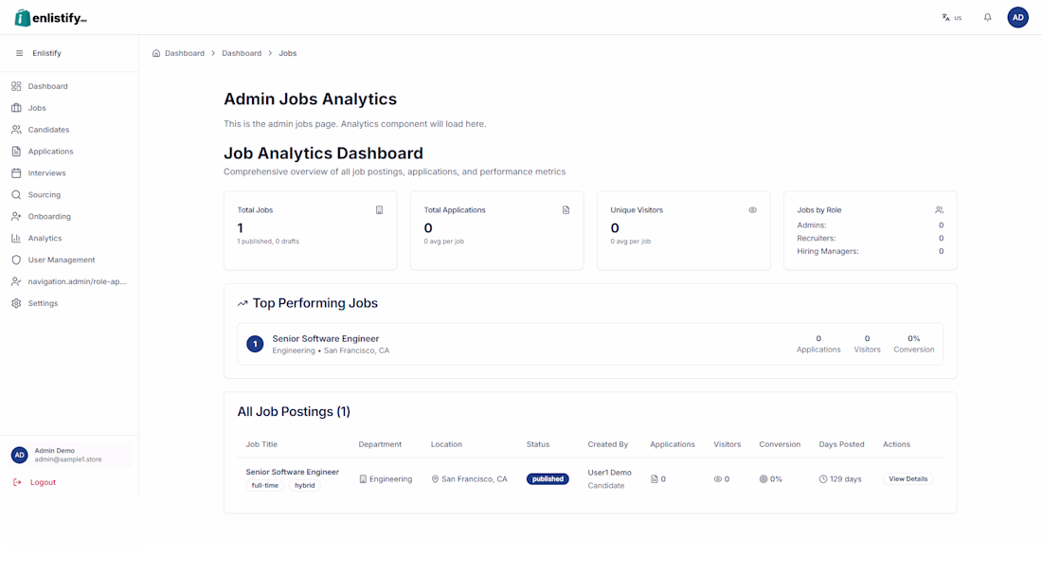Click the Days Posted column header

[841, 444]
